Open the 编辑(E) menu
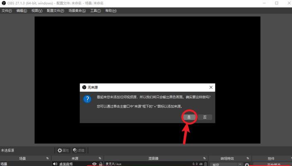The height and width of the screenshot is (166, 292). pyautogui.click(x=22, y=11)
